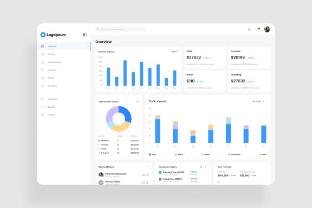This screenshot has height=208, width=312.
Task: Toggle the Other legend in Traffic channel
Action: pyautogui.click(x=263, y=154)
